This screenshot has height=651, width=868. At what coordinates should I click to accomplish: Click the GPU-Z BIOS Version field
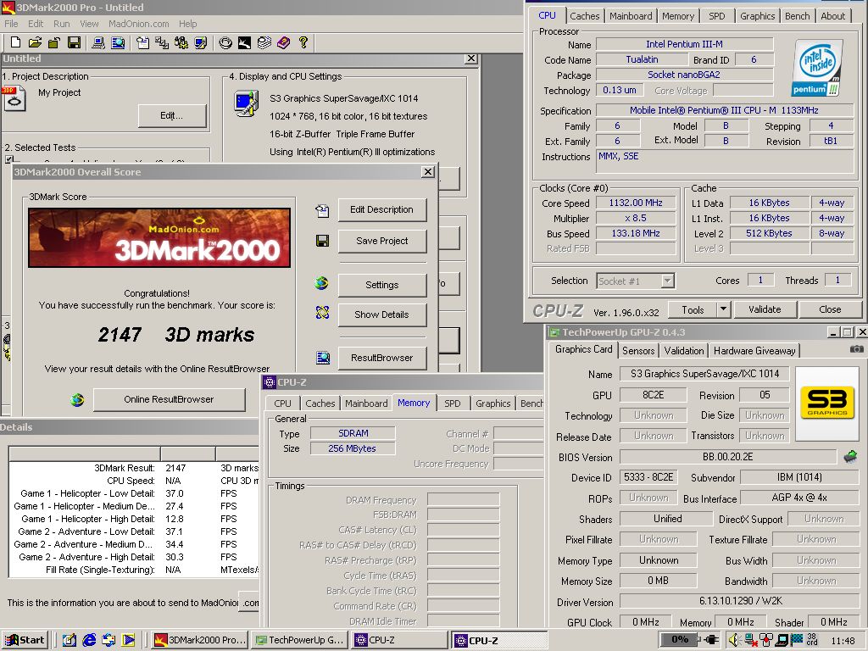point(728,457)
